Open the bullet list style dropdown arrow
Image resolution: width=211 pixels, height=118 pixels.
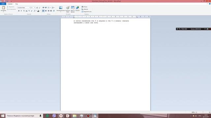coord(50,8)
